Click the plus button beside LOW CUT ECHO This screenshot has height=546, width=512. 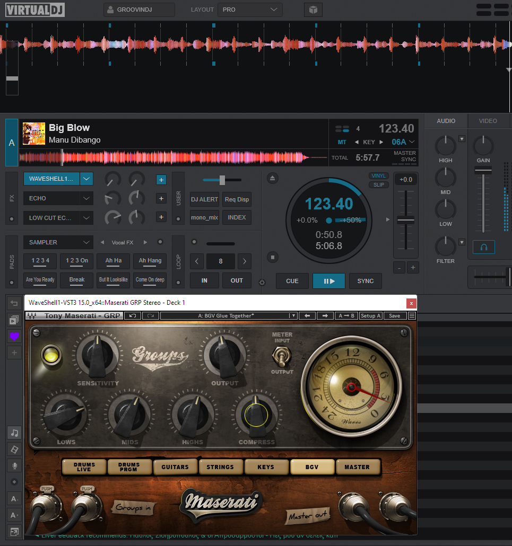(x=161, y=217)
